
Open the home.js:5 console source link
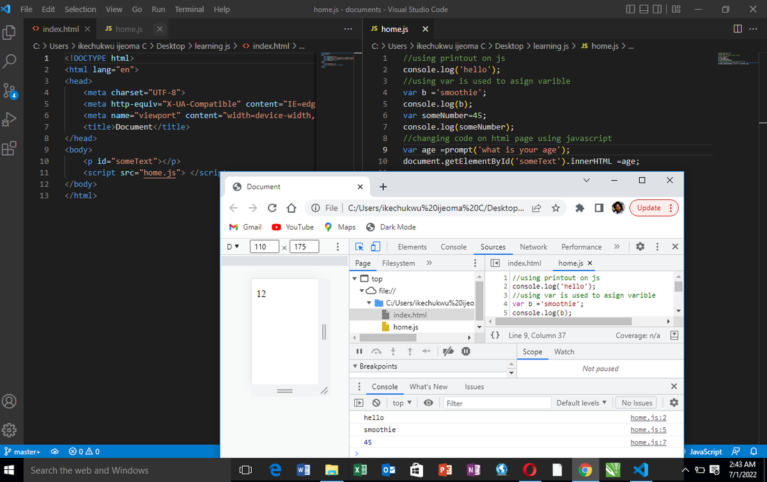648,430
